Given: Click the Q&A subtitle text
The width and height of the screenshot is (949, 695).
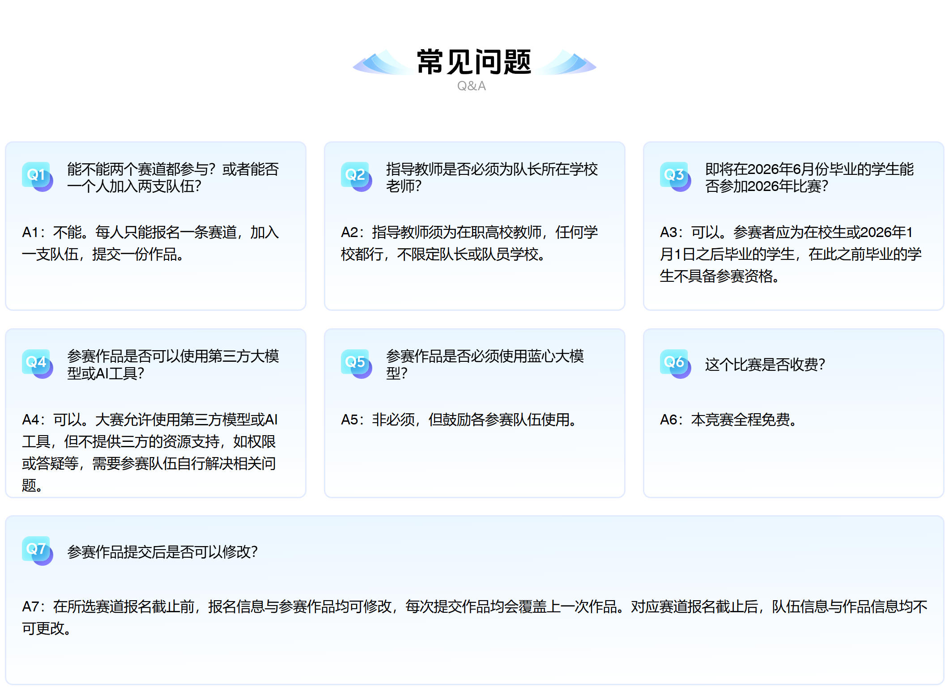Looking at the screenshot, I should tap(472, 86).
